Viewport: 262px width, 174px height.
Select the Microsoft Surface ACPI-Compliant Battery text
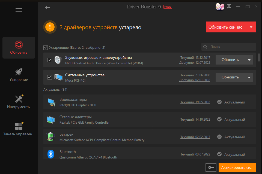tap(102, 140)
